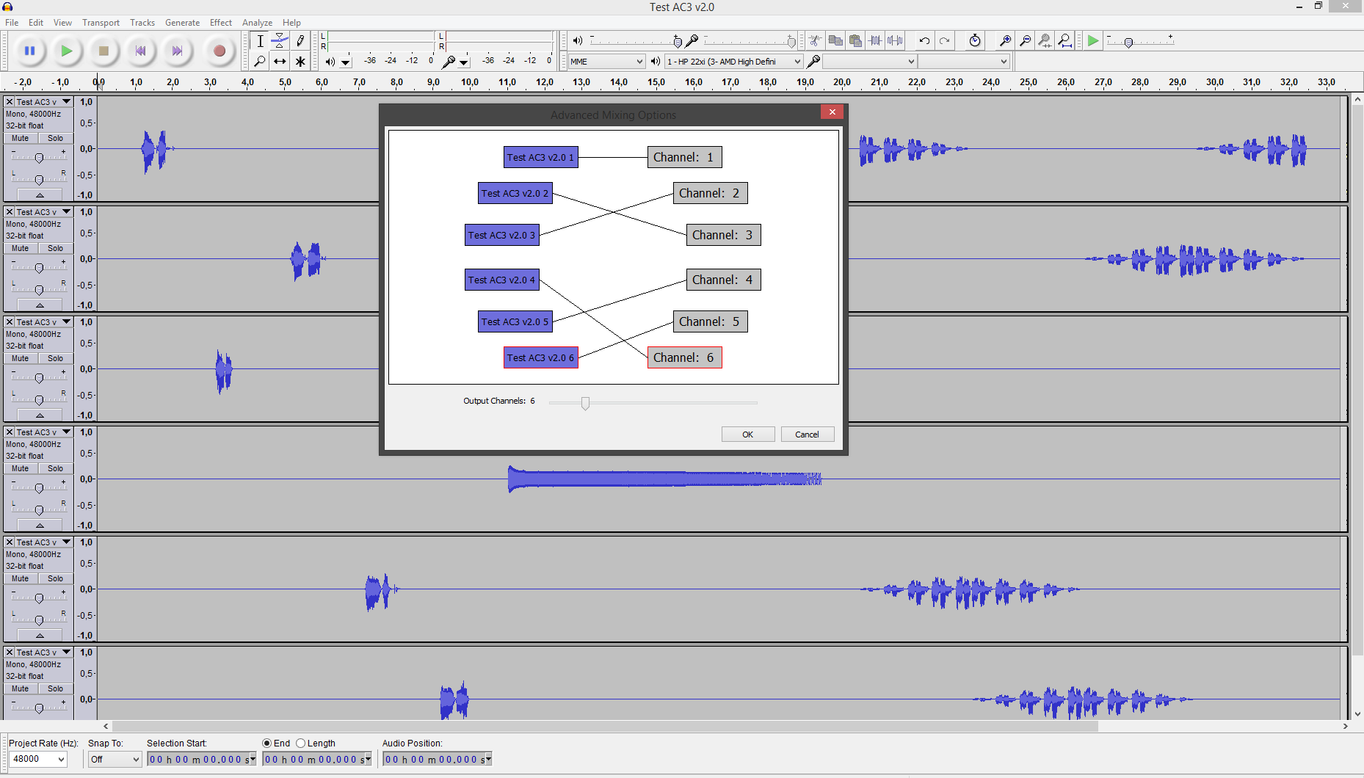Solo the third track
This screenshot has height=778, width=1364.
tap(56, 358)
